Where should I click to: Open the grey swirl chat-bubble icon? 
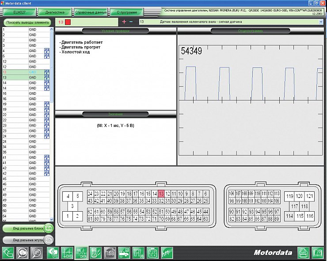22,253
